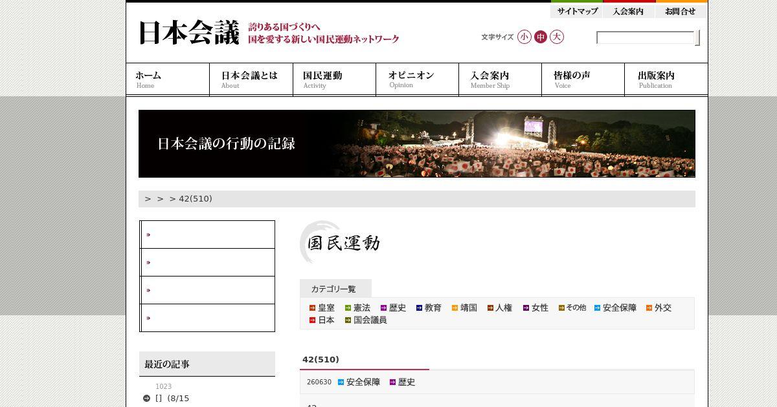Open 出版案内 Publication menu
This screenshot has height=407, width=777.
click(666, 79)
